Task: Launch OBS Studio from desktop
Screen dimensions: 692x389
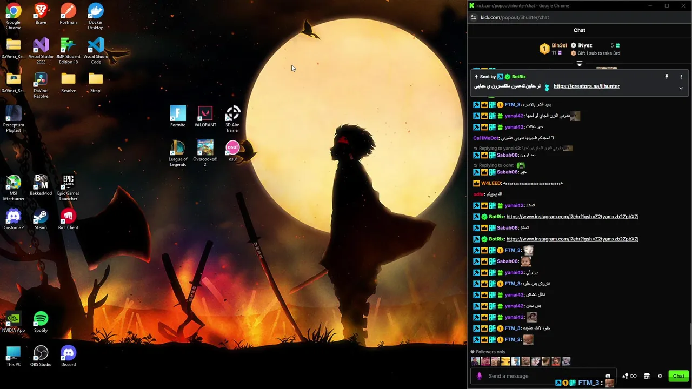Action: pos(41,356)
